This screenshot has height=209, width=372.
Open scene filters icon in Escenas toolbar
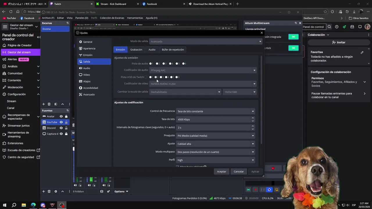pyautogui.click(x=56, y=104)
